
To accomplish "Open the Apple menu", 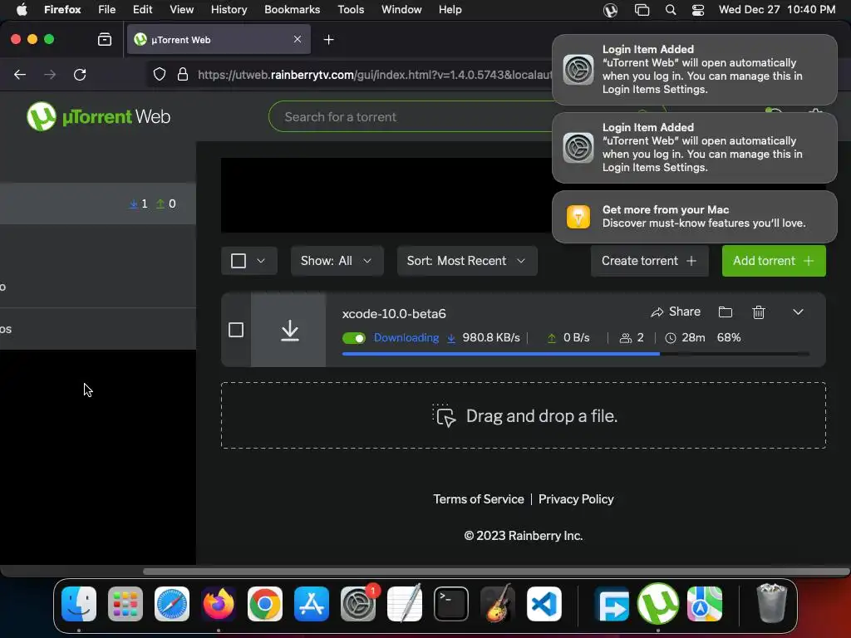I will tap(22, 9).
